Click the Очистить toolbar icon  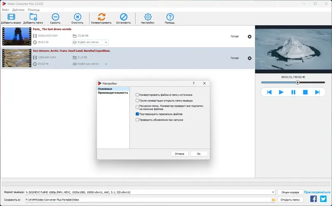click(77, 17)
